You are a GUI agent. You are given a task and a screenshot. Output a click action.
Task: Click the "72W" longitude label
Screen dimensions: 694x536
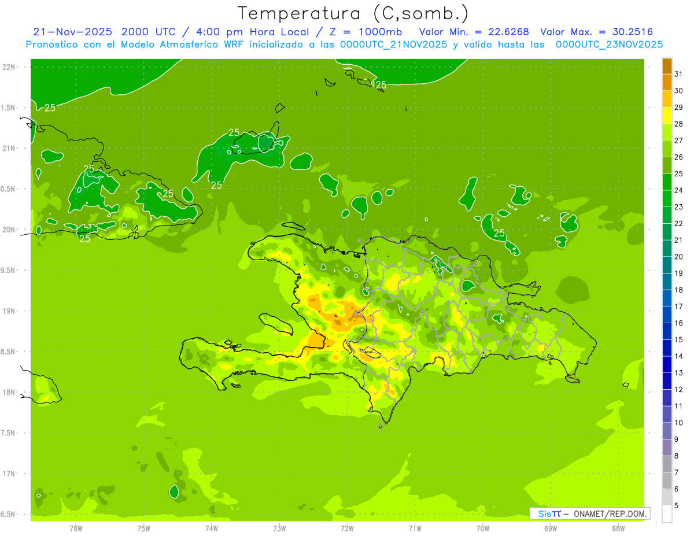pyautogui.click(x=347, y=528)
